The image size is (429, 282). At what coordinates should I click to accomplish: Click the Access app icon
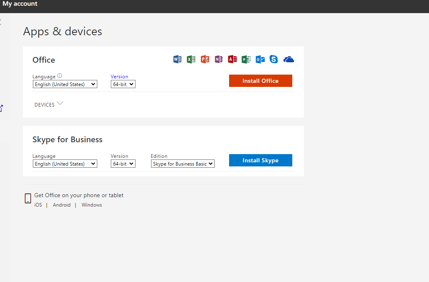232,59
